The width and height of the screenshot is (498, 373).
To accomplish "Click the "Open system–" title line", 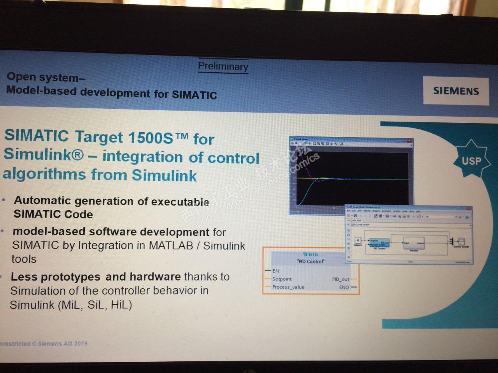I will [x=46, y=77].
